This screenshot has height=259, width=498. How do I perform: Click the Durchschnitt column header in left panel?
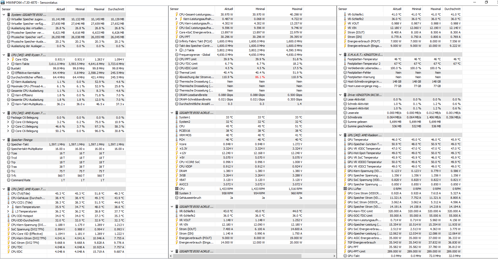[116, 9]
